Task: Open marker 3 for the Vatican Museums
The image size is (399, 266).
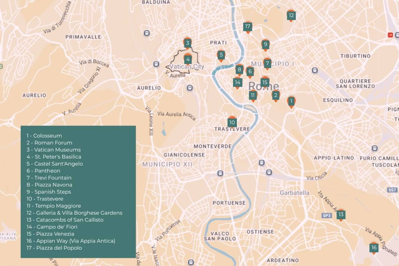Action: [187, 43]
